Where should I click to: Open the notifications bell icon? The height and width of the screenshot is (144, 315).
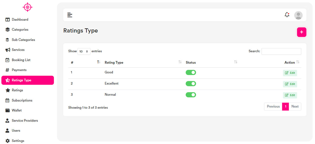click(x=287, y=15)
